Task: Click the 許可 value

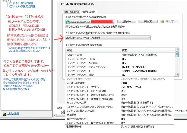Action: (124, 95)
